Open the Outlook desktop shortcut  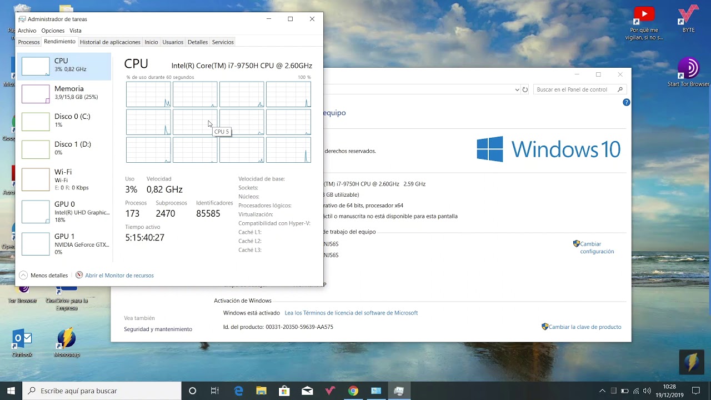tap(22, 342)
